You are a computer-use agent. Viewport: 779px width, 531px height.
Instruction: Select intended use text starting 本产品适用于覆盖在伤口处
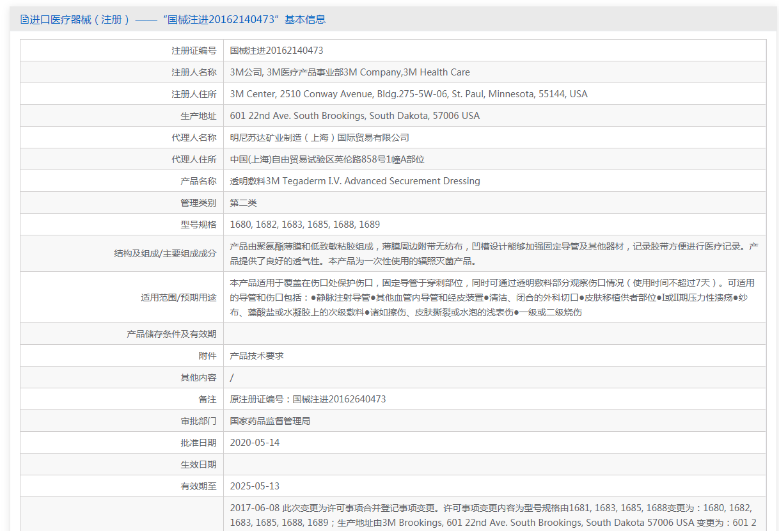pyautogui.click(x=492, y=297)
